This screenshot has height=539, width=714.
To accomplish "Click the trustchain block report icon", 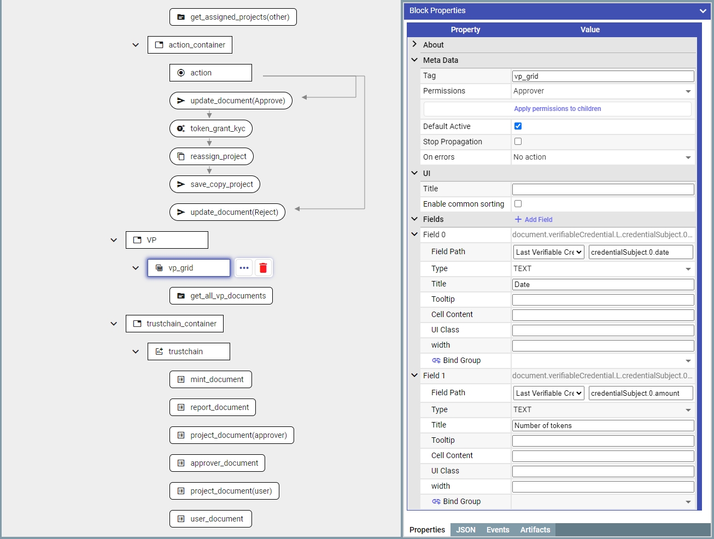I will point(159,351).
